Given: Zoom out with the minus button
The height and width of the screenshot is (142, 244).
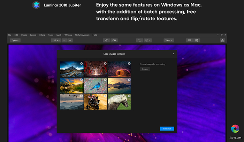Looking at the screenshot, I should (x=64, y=40).
